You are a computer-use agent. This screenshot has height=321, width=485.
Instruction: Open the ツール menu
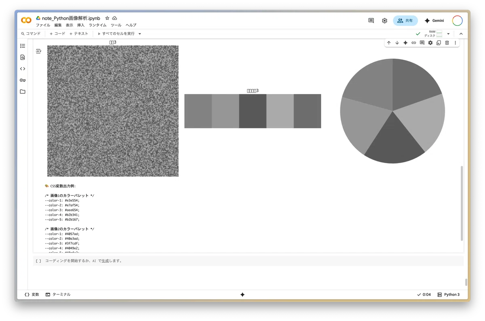pyautogui.click(x=116, y=25)
